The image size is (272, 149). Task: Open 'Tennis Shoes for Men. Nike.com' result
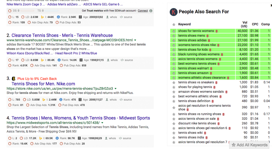[x=43, y=84]
